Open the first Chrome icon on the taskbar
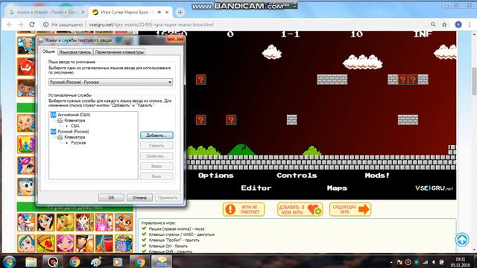 75,261
